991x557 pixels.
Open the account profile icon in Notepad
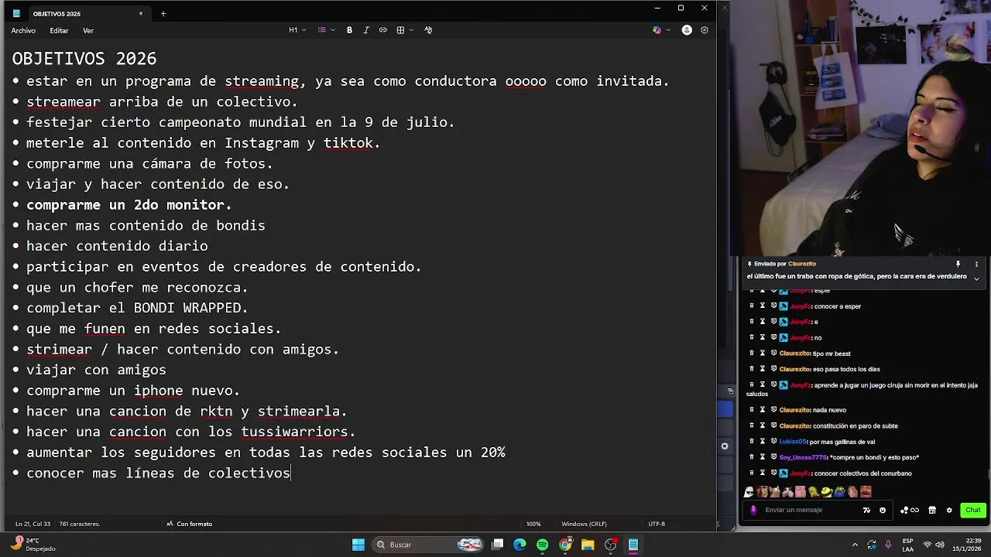pos(687,30)
